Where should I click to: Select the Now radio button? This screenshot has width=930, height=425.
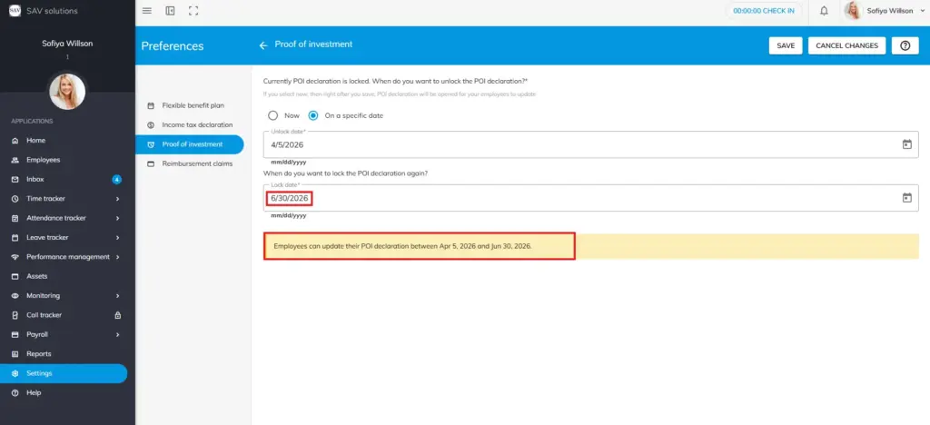pos(272,115)
